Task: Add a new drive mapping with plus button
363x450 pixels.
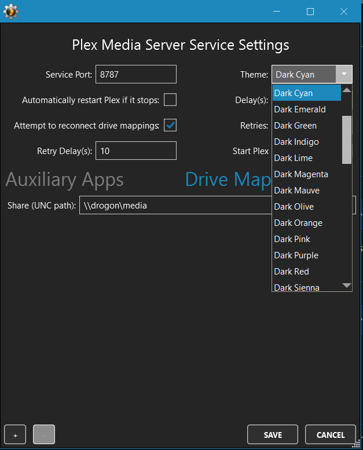Action: point(15,434)
